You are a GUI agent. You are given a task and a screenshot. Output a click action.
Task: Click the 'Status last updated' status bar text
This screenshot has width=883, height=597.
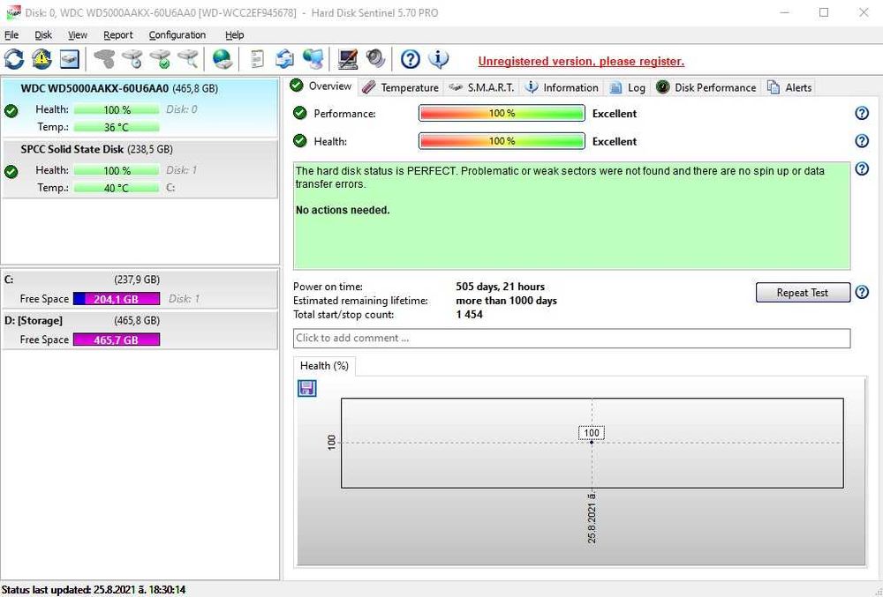[x=94, y=590]
